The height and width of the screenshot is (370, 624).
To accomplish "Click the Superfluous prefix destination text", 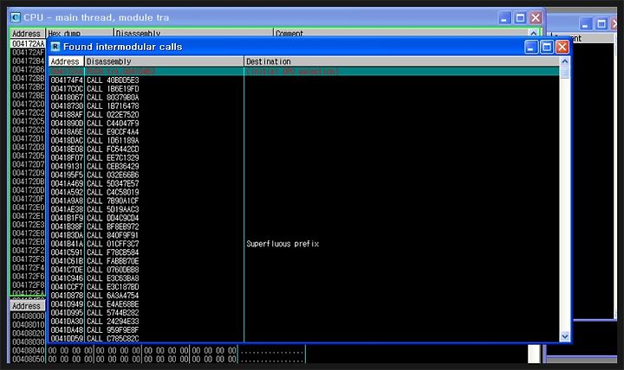I will [283, 244].
